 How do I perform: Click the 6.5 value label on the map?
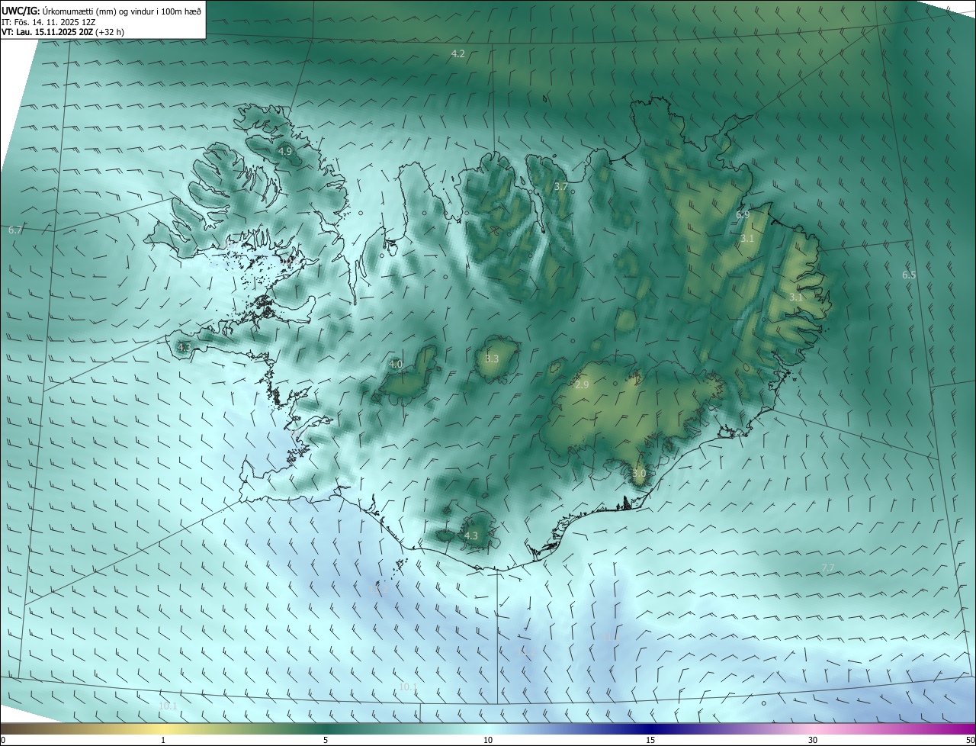point(909,275)
